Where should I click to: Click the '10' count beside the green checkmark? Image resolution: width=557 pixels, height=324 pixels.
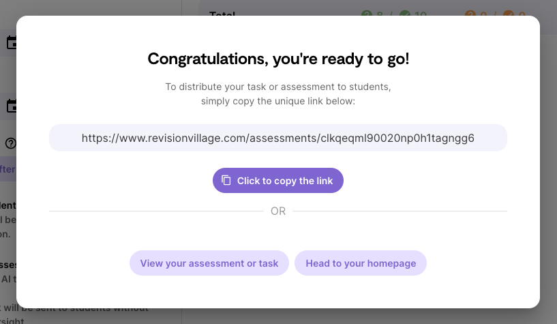pyautogui.click(x=420, y=14)
